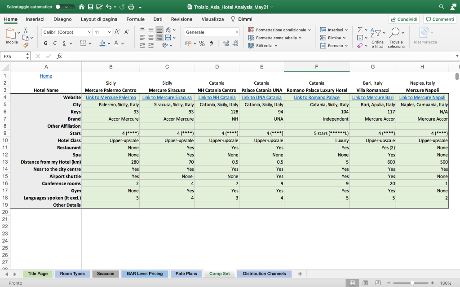Image resolution: width=460 pixels, height=287 pixels.
Task: Click the insert function fx icon
Action: click(x=59, y=57)
